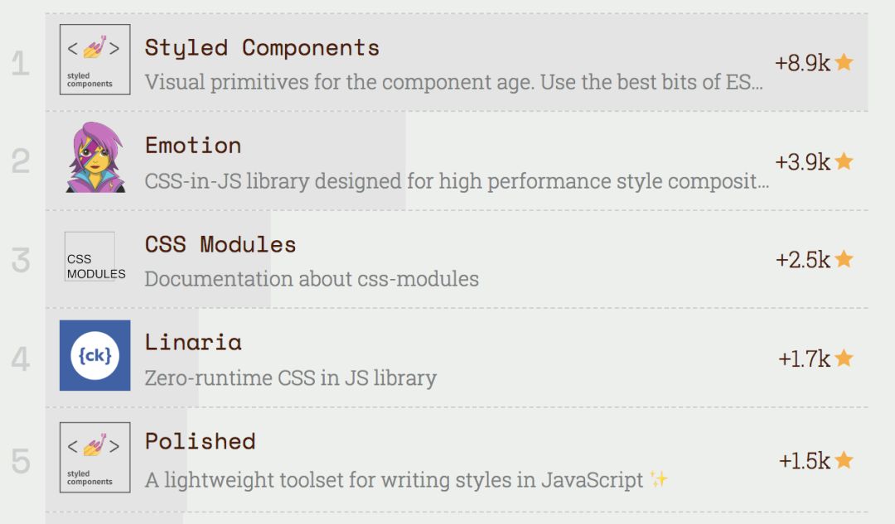Screen dimensions: 895x524
Task: Open the Linaria project title
Action: point(193,342)
